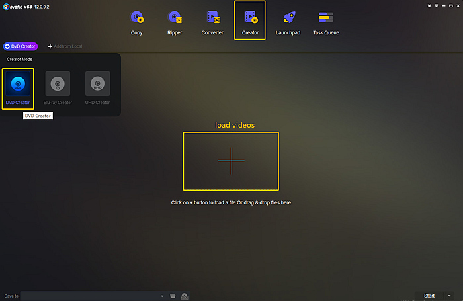The width and height of the screenshot is (463, 301).
Task: Choose Blu-ray Creator mode
Action: tap(58, 89)
